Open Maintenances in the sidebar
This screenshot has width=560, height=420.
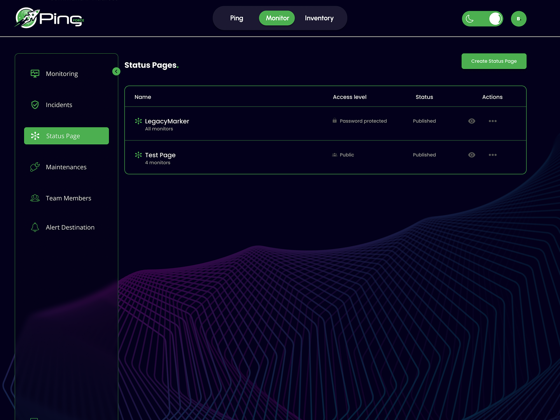[x=66, y=167]
